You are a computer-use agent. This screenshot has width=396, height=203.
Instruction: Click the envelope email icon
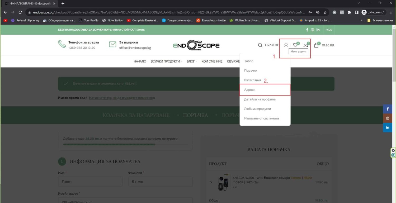112,44
